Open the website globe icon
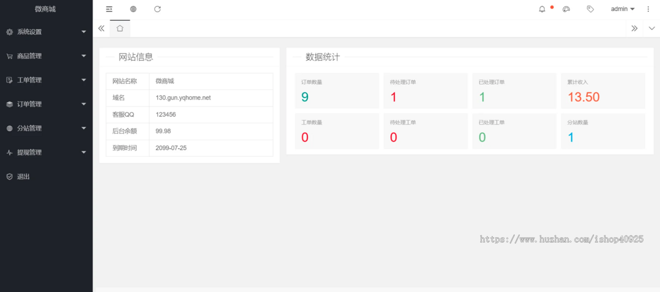The height and width of the screenshot is (292, 660). (x=134, y=9)
